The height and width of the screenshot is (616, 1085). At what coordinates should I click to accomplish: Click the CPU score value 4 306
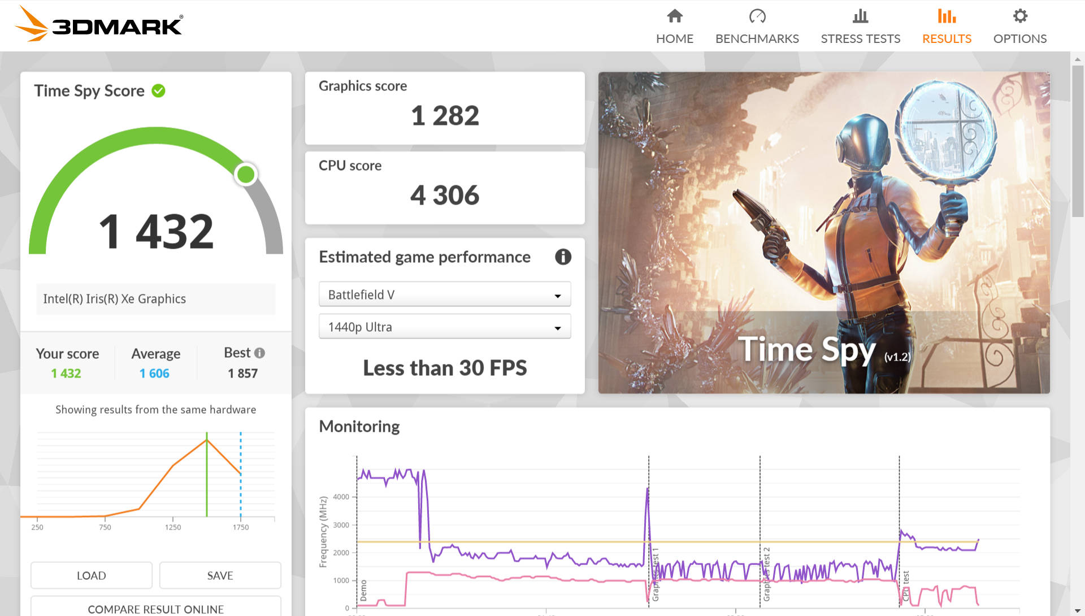click(445, 196)
